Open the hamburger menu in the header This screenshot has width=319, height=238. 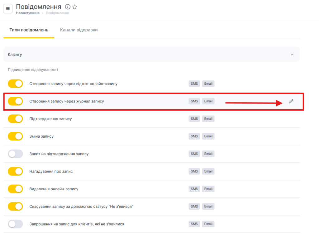coord(8,8)
